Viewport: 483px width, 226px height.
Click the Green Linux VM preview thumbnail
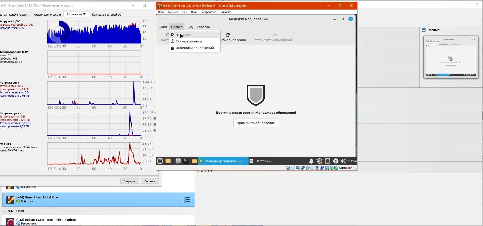[x=451, y=57]
